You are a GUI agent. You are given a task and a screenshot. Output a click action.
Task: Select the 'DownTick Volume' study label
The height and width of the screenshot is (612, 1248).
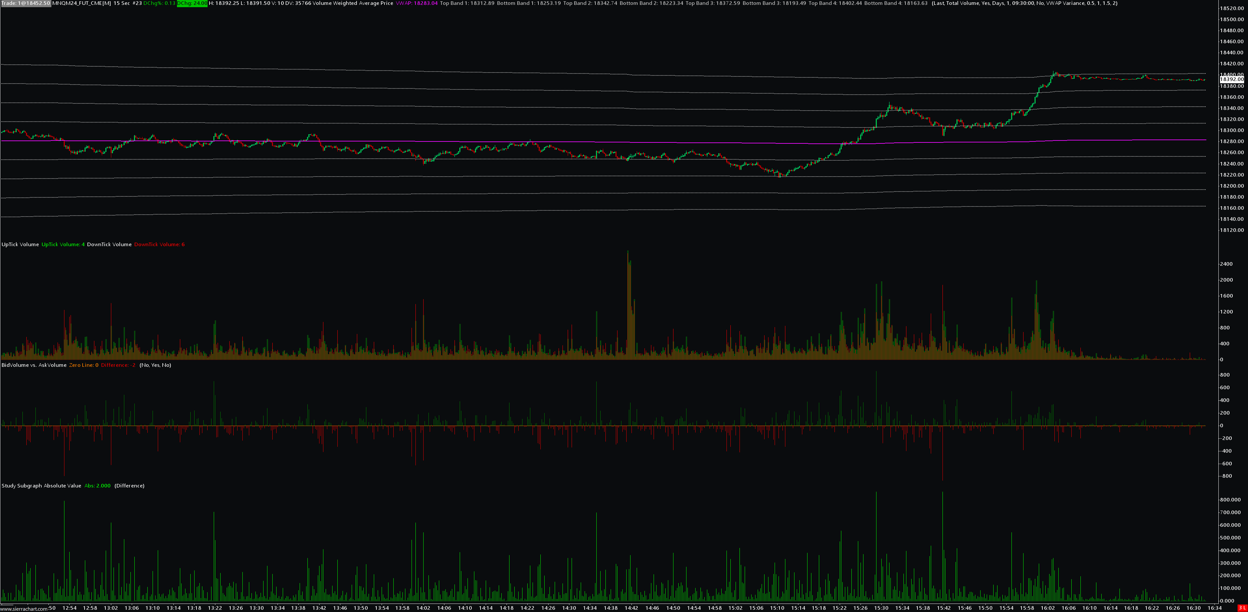pyautogui.click(x=109, y=245)
